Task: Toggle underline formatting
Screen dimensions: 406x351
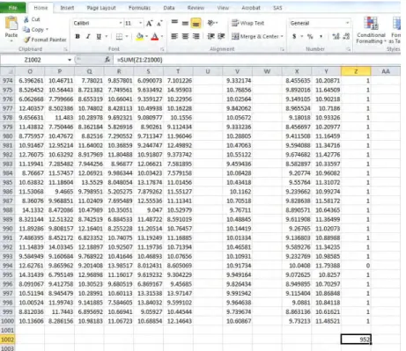Action: pos(99,37)
